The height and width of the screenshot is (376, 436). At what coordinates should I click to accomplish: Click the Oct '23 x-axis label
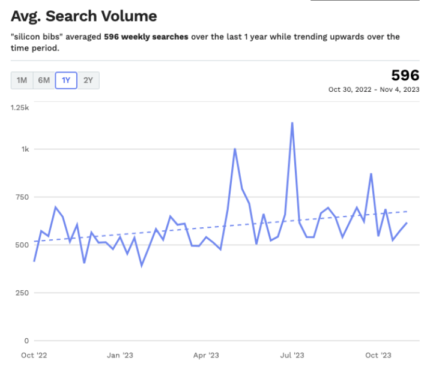coord(378,355)
